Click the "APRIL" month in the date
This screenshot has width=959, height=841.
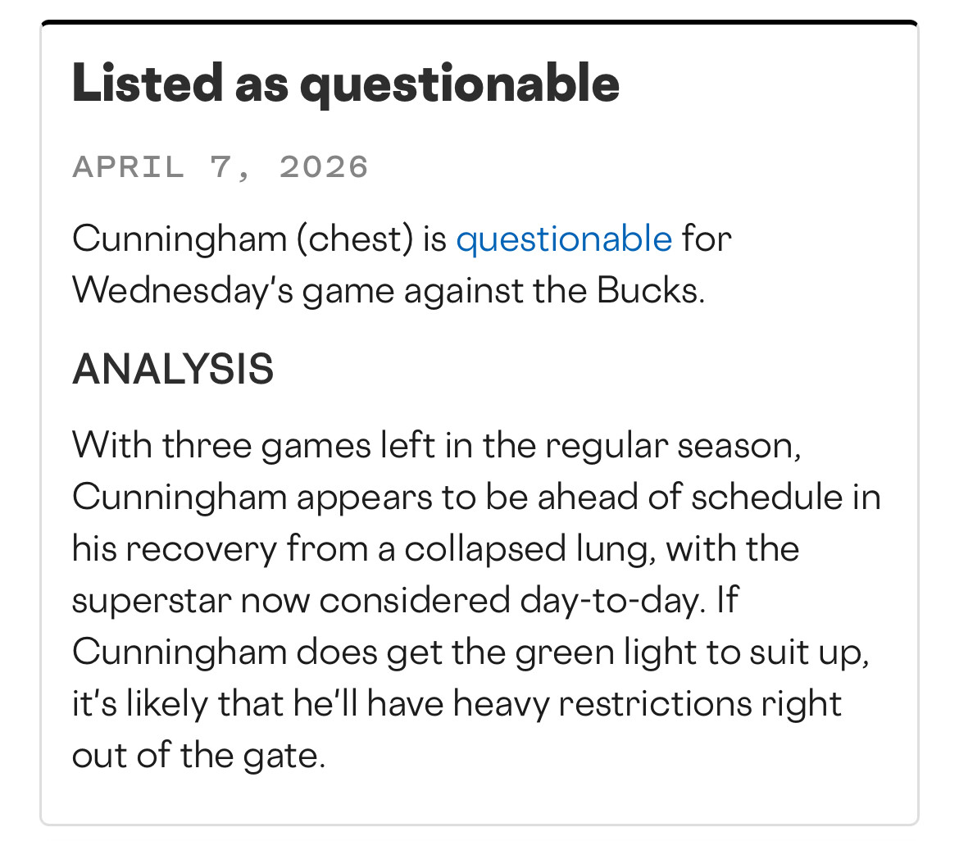coord(128,167)
